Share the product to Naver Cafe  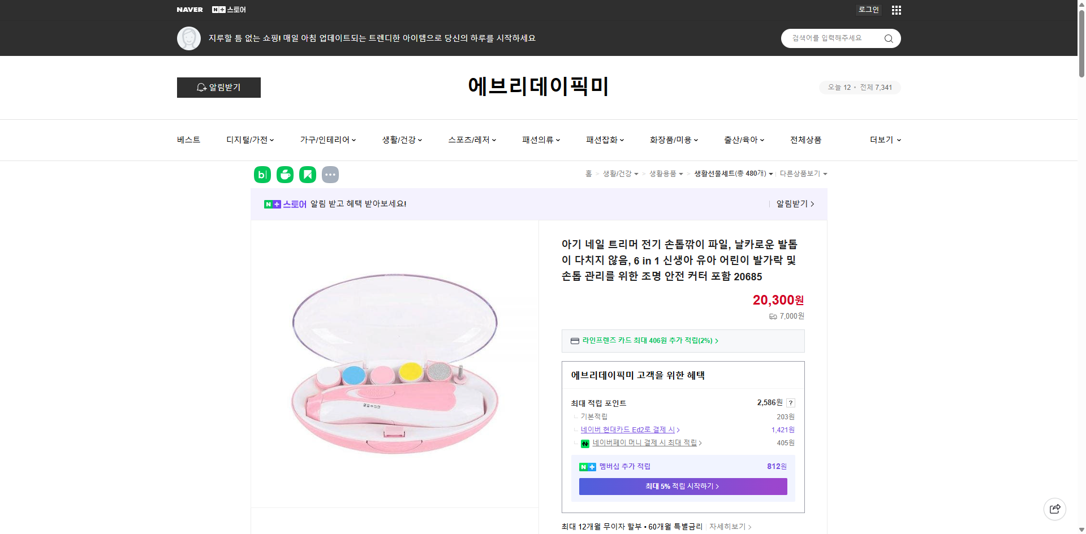tap(285, 175)
